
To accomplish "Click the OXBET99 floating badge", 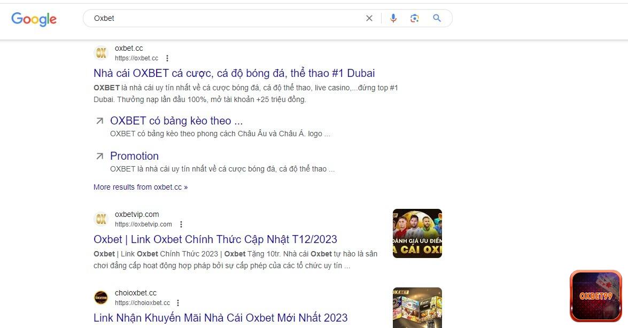I will [596, 296].
